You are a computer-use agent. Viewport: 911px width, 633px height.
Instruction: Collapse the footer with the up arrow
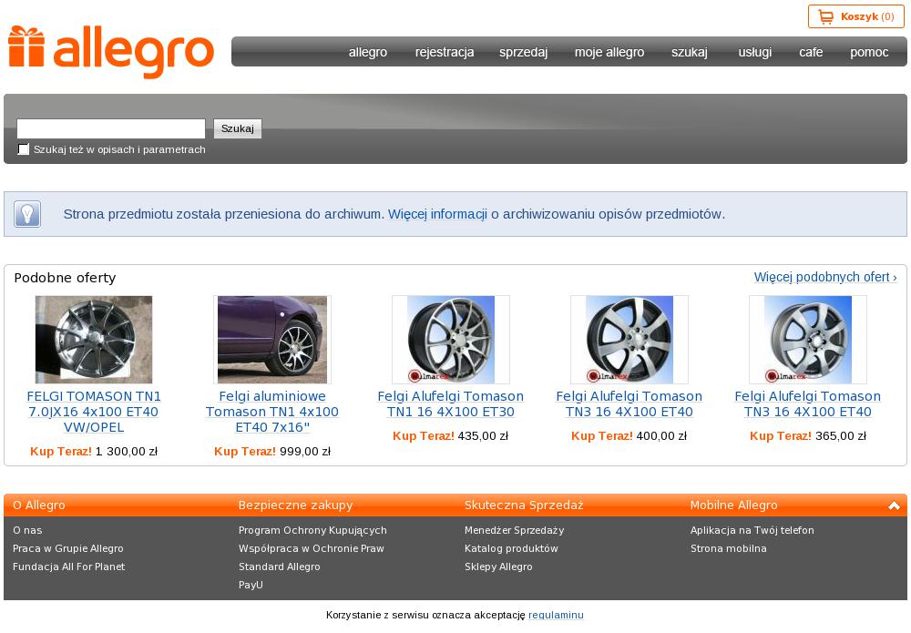click(895, 505)
